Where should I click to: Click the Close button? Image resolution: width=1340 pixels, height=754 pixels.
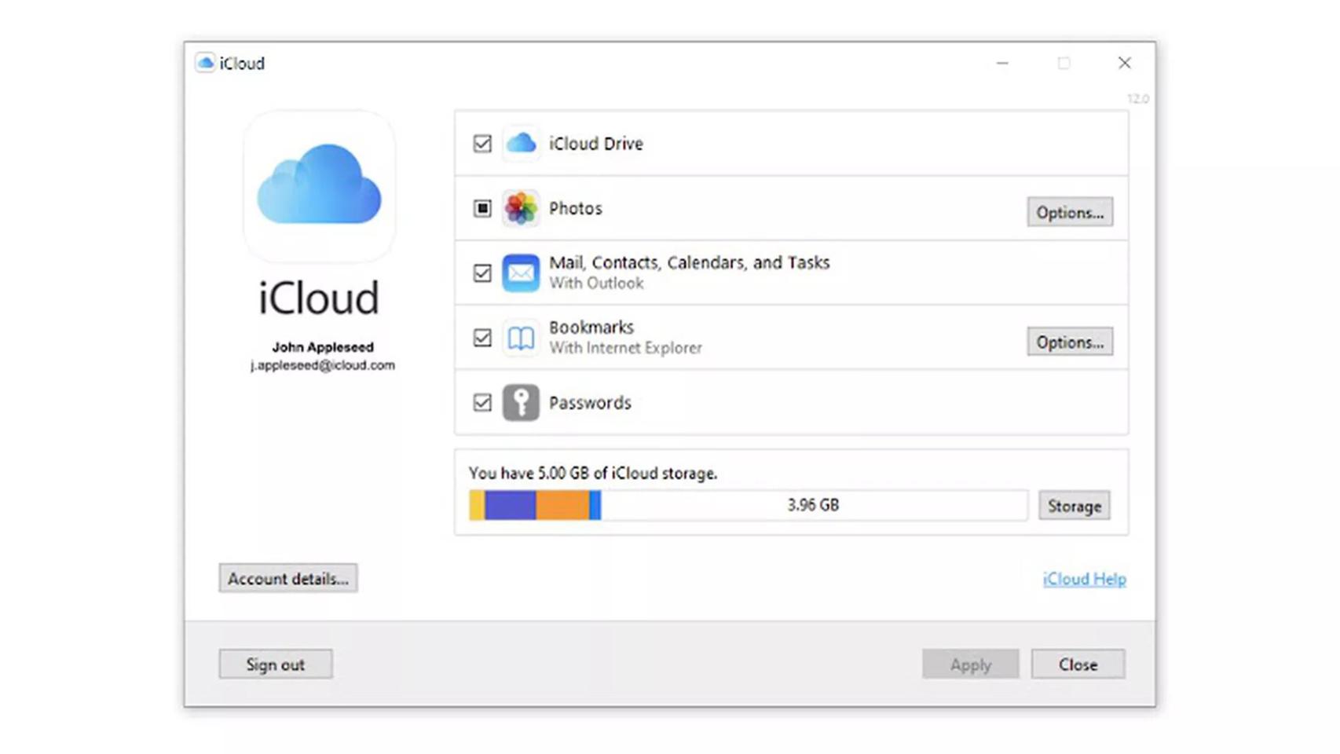[x=1078, y=664]
